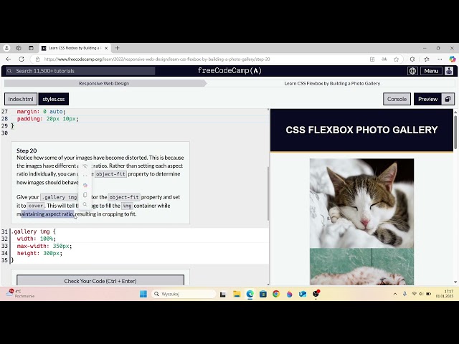
Task: Open more options ellipsis in selection popup
Action: coord(85,176)
